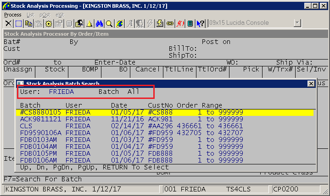
Task: Click the Copy icon in toolbar
Action: click(28, 23)
